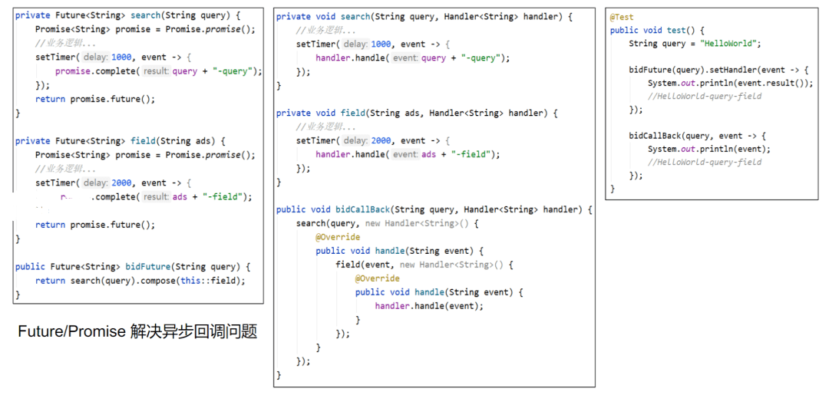Click the caption "Future/Promise 解决异步回调问题"
The width and height of the screenshot is (829, 418).
click(x=137, y=331)
